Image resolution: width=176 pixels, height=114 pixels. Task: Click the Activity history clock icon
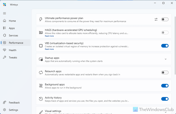41,99
